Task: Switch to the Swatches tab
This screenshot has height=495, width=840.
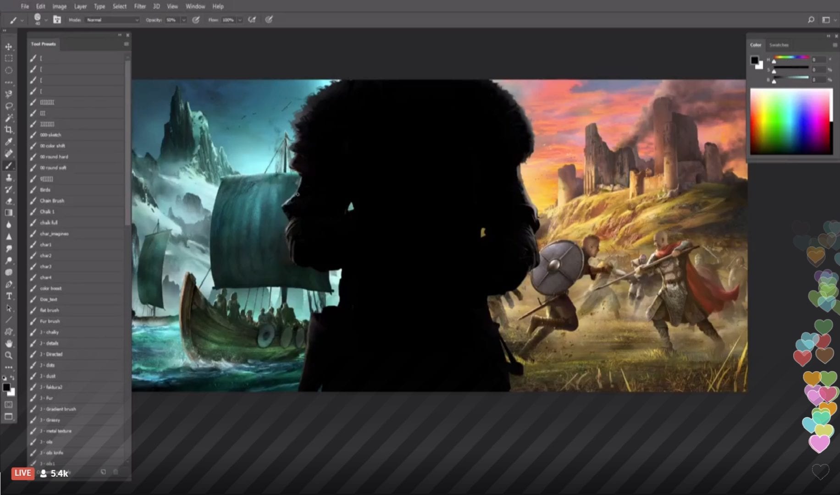Action: [779, 45]
